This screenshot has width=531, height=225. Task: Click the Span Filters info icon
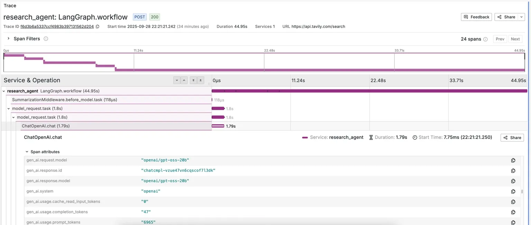pos(46,39)
